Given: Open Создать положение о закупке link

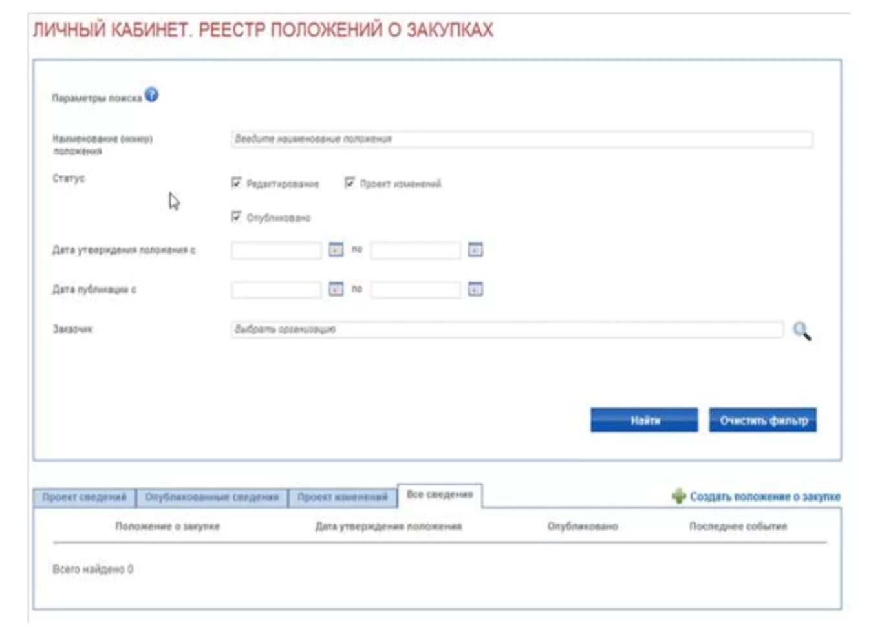Looking at the screenshot, I should coord(765,496).
